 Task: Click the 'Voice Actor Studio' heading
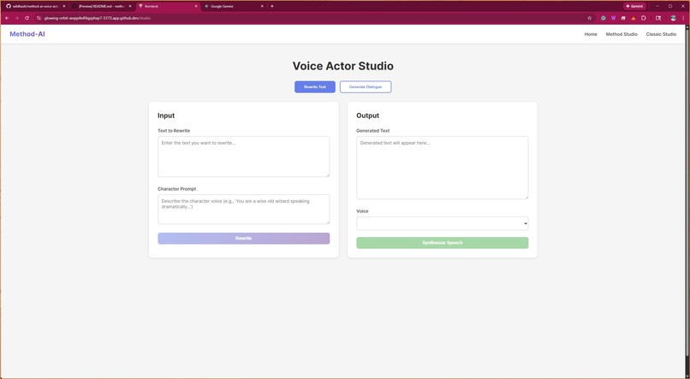click(342, 66)
